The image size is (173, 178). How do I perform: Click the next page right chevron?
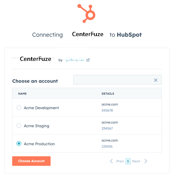146,161
